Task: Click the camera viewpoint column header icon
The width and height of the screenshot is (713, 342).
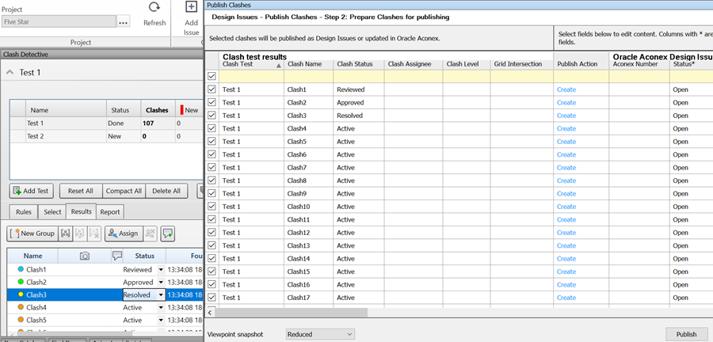Action: (85, 256)
